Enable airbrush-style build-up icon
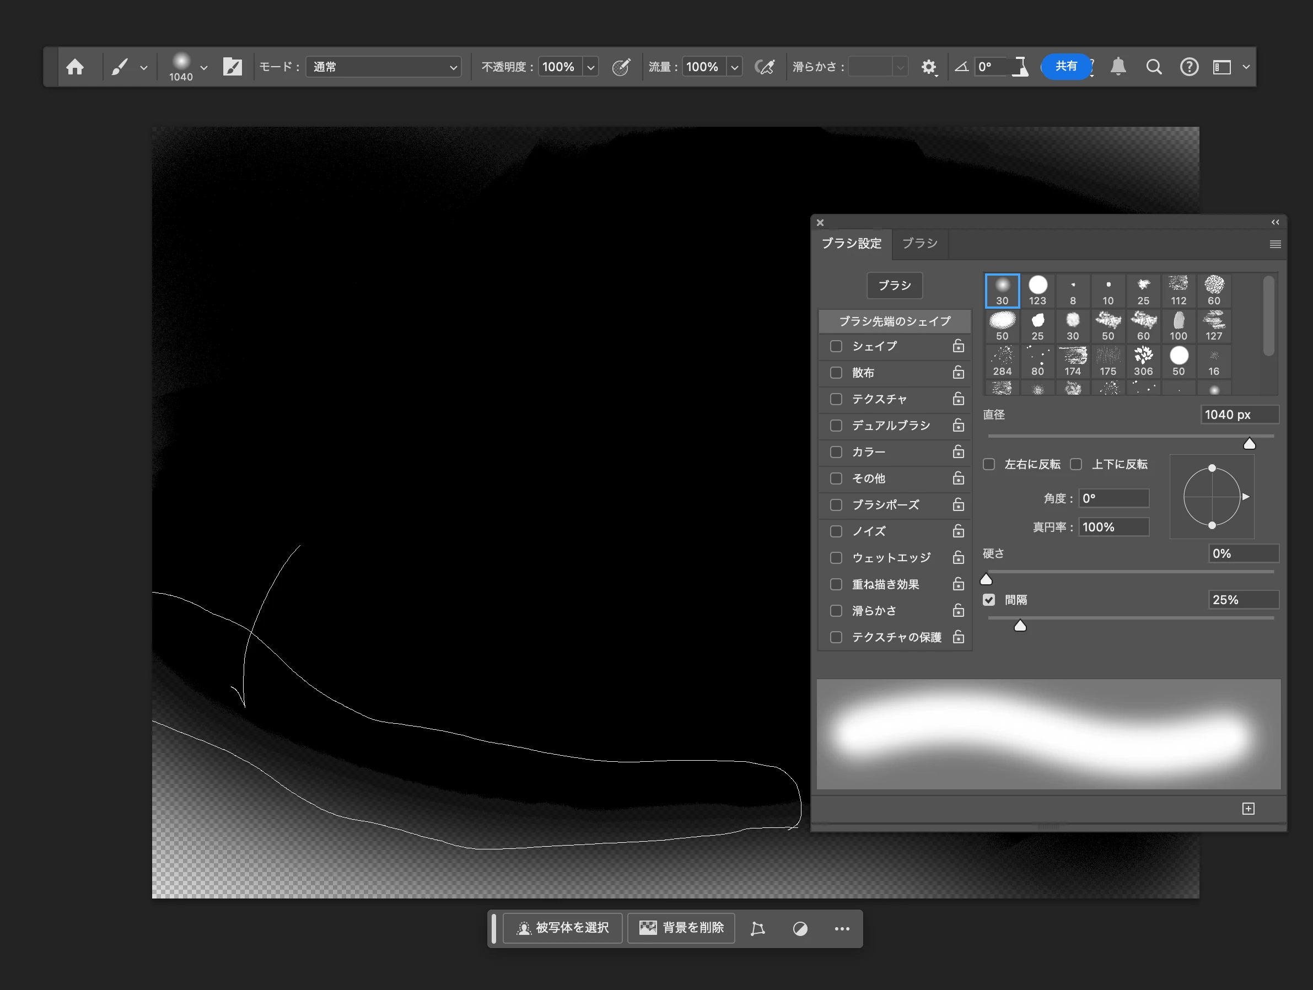Viewport: 1313px width, 990px height. [765, 67]
